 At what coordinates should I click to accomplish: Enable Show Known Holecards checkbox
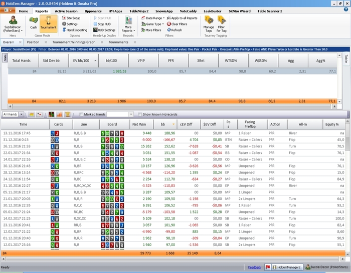tap(140, 114)
